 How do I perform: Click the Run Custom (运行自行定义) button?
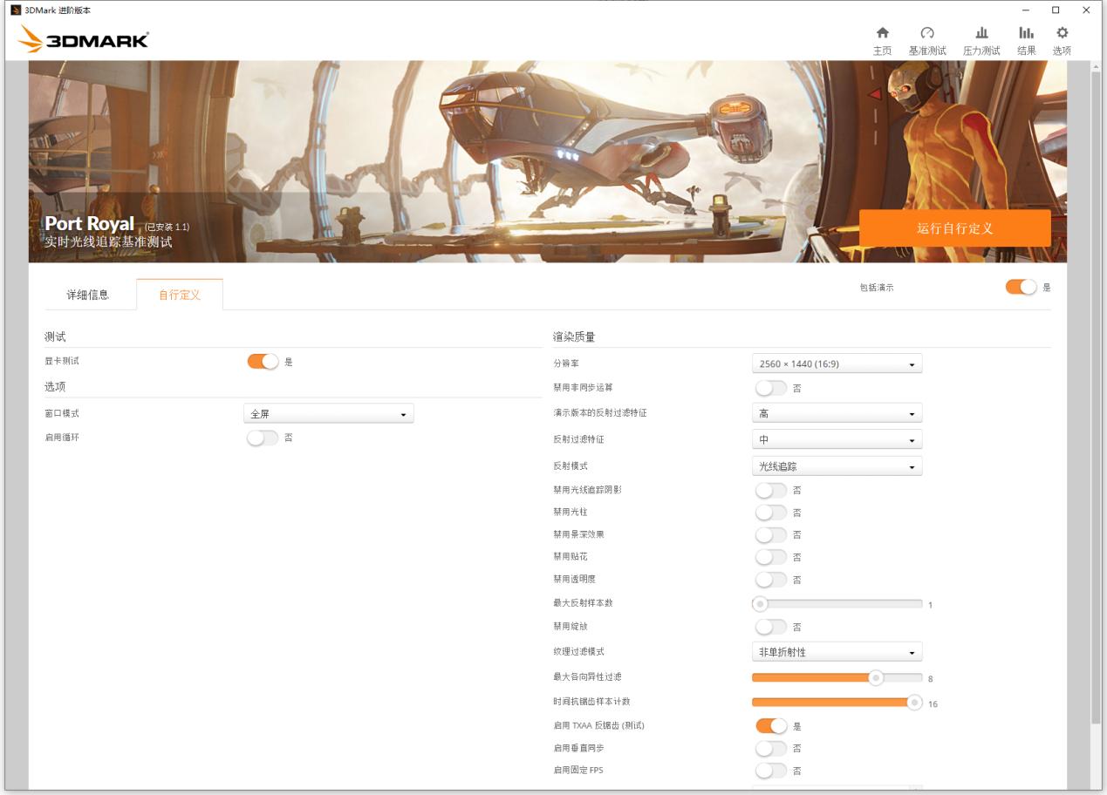point(954,228)
